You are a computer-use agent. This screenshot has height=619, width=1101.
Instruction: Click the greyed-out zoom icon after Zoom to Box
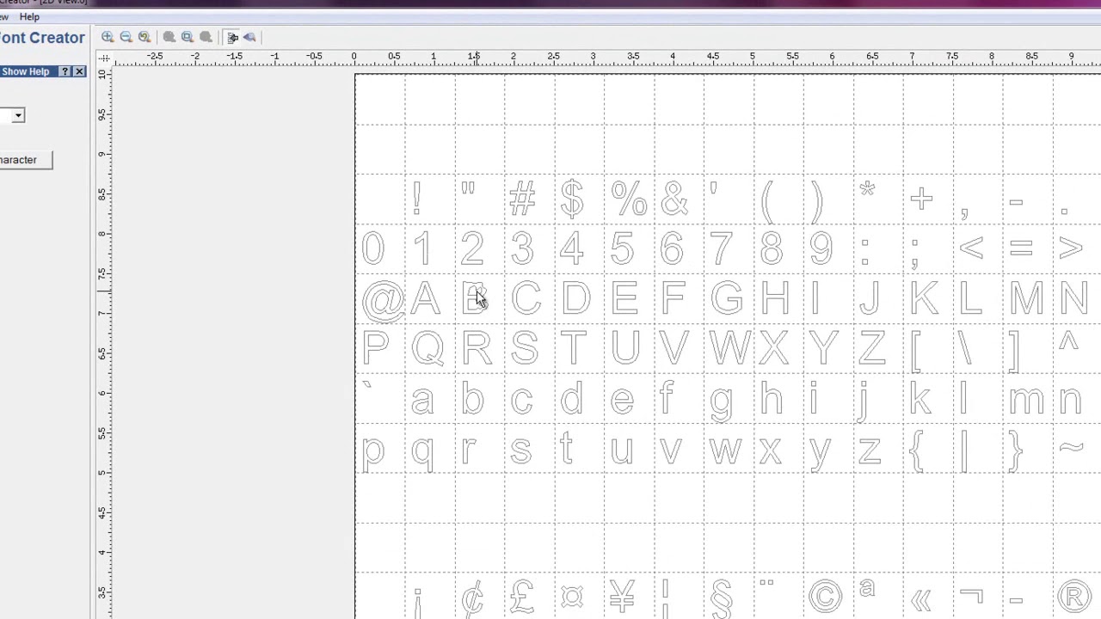(x=206, y=37)
